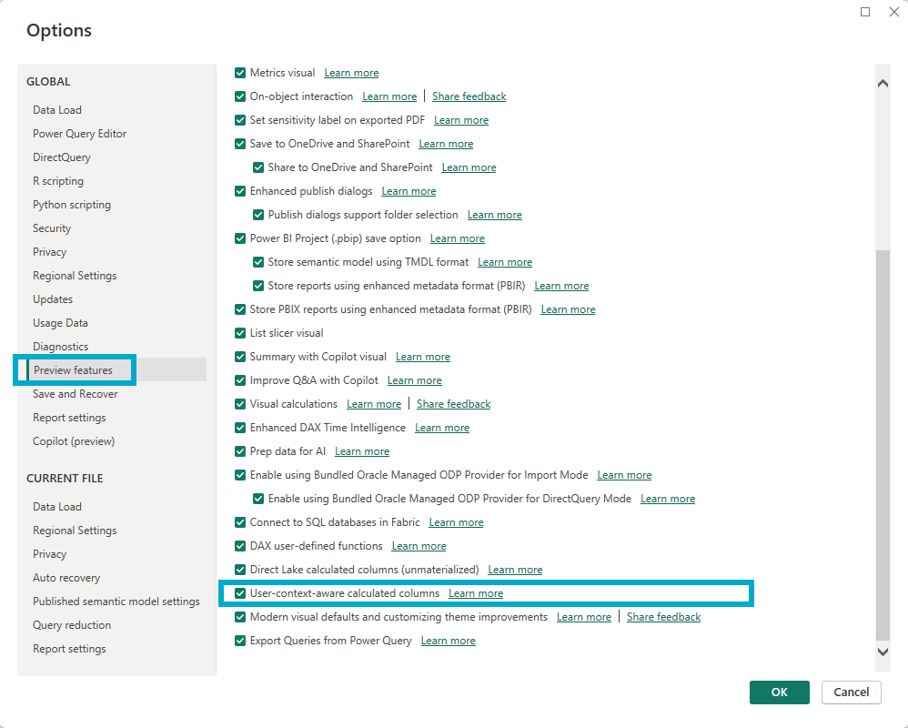
Task: Toggle Oracle Managed ODP Provider for DirectQuery Mode
Action: [x=258, y=499]
